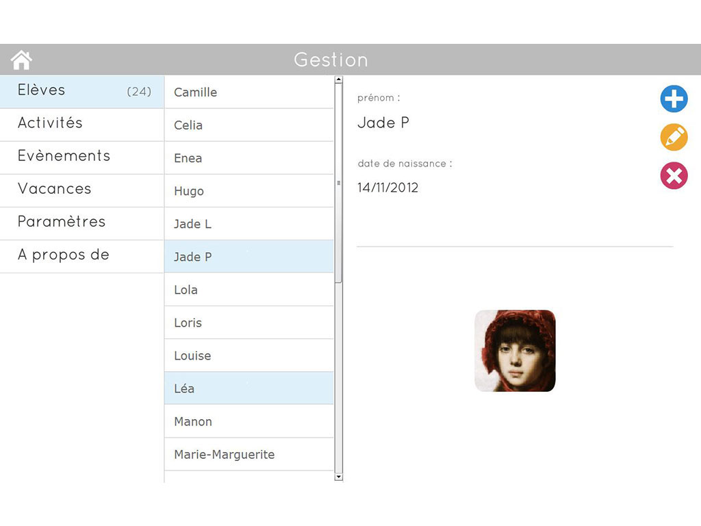Select student Loris from list
This screenshot has height=526, width=701.
click(x=248, y=323)
